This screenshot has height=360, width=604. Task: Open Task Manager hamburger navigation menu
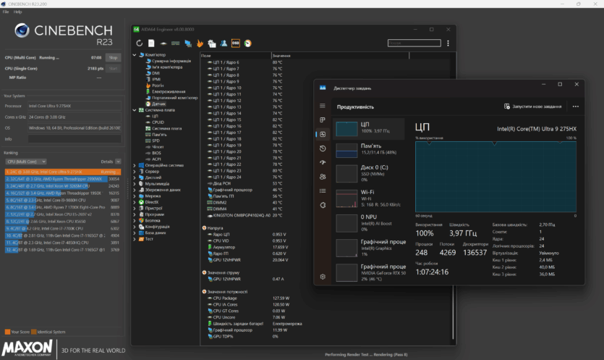click(323, 105)
